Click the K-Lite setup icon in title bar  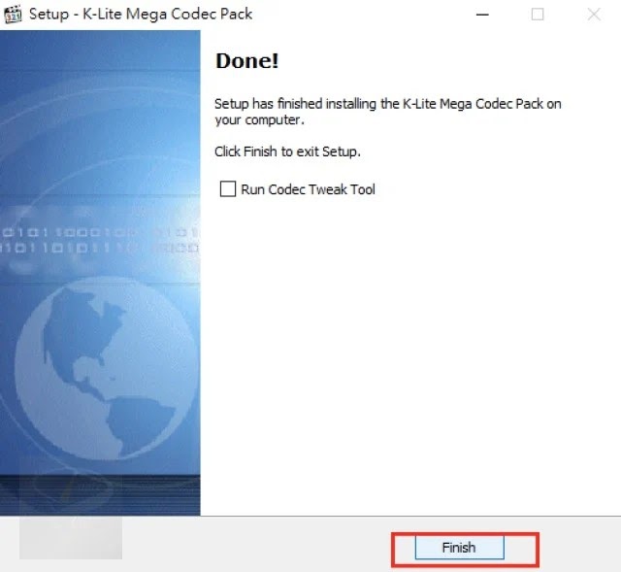coord(13,15)
